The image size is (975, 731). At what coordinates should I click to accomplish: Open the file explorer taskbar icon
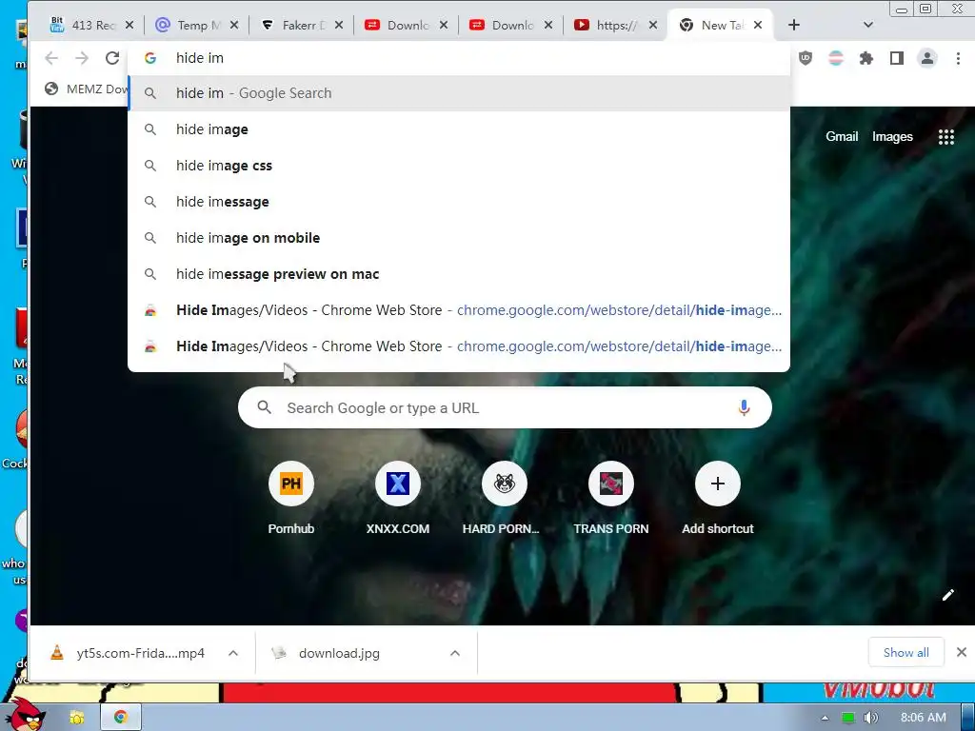point(76,718)
